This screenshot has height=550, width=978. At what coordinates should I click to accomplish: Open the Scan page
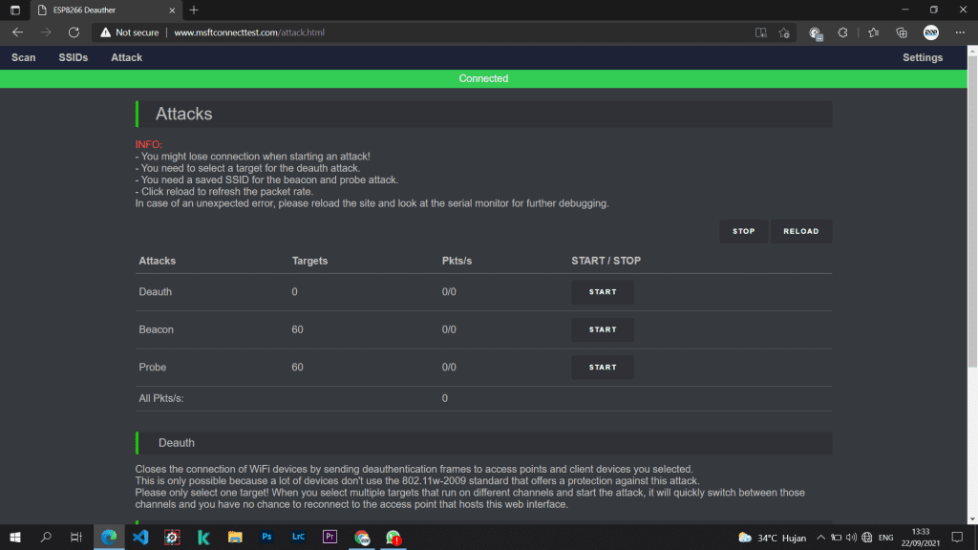click(24, 57)
